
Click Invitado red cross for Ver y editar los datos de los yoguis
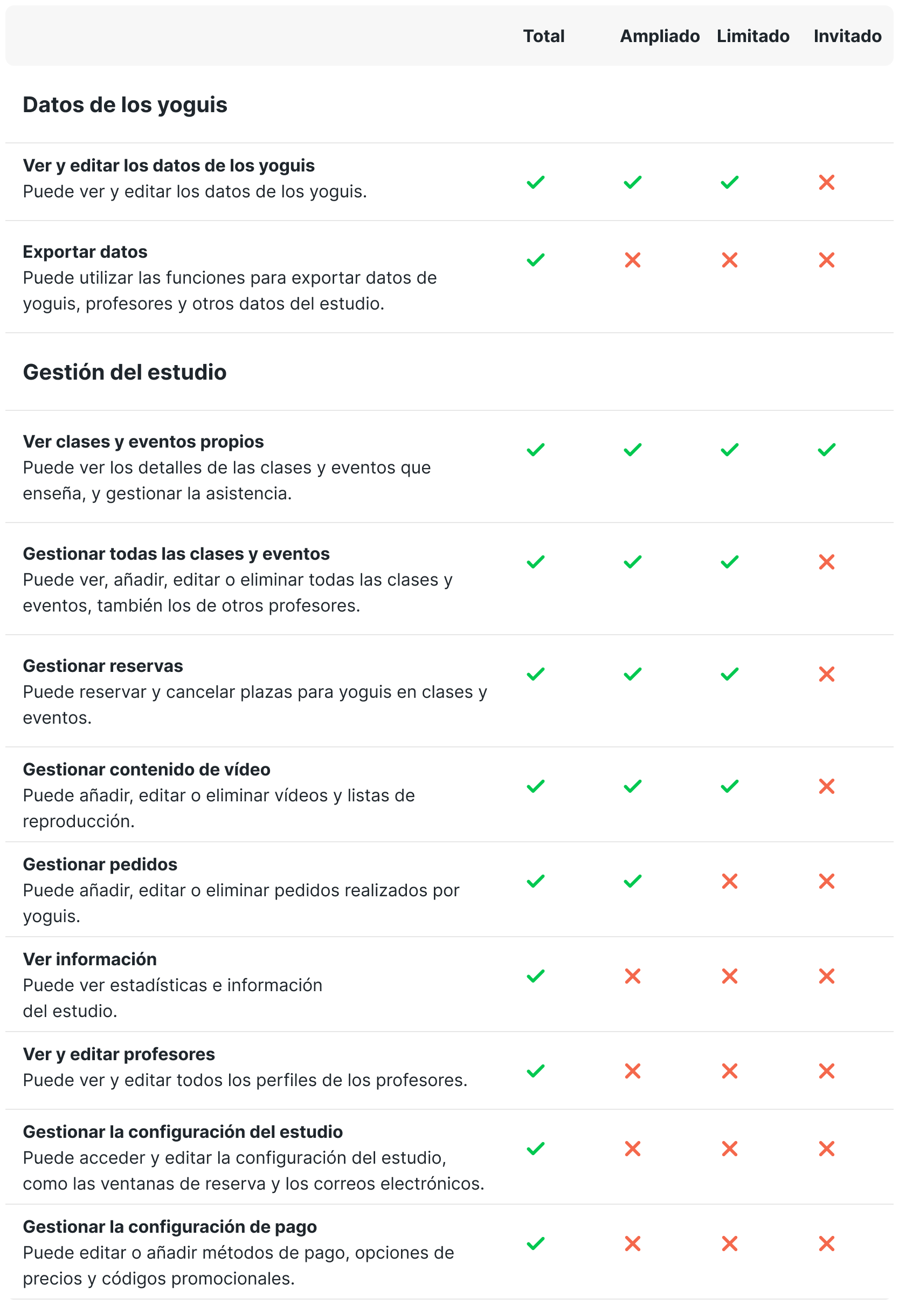click(x=826, y=182)
